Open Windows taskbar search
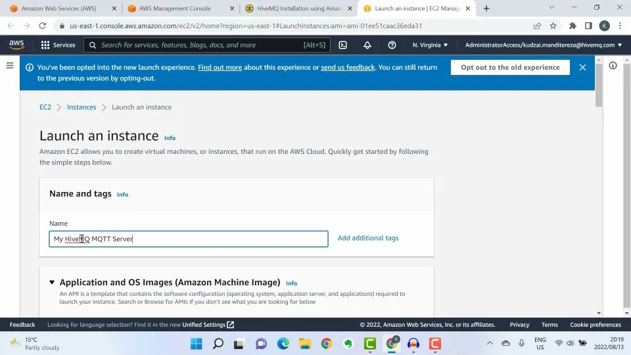 pos(218,344)
